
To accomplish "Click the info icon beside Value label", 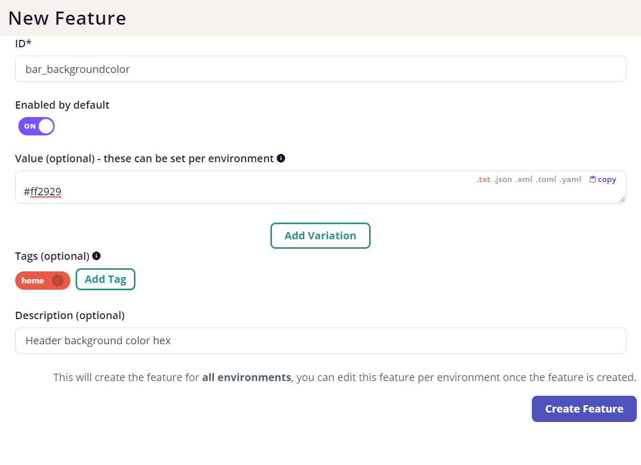I will click(x=281, y=158).
